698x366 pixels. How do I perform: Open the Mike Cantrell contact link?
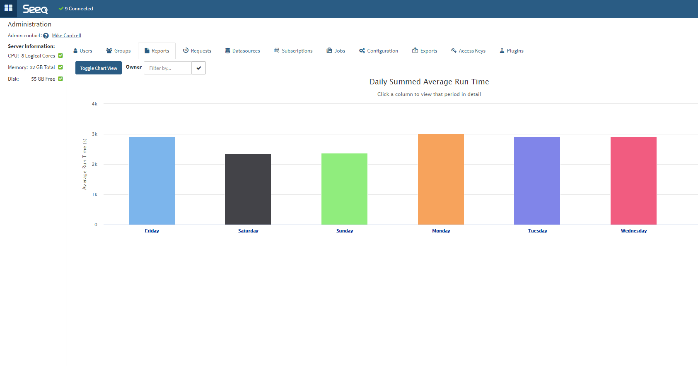coord(66,36)
